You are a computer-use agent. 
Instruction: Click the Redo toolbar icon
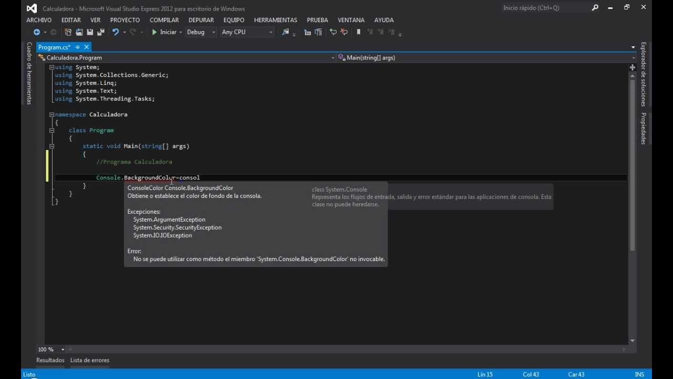pyautogui.click(x=132, y=32)
